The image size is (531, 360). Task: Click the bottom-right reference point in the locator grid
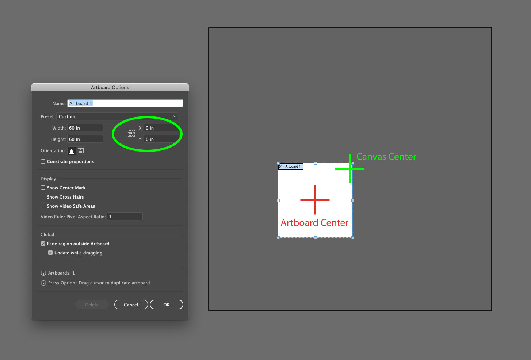click(x=134, y=136)
